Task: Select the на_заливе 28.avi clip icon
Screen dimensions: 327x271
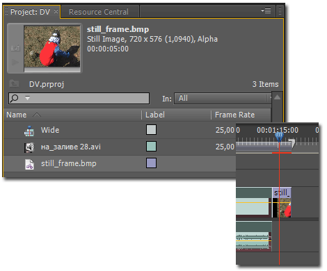Action: pyautogui.click(x=29, y=147)
